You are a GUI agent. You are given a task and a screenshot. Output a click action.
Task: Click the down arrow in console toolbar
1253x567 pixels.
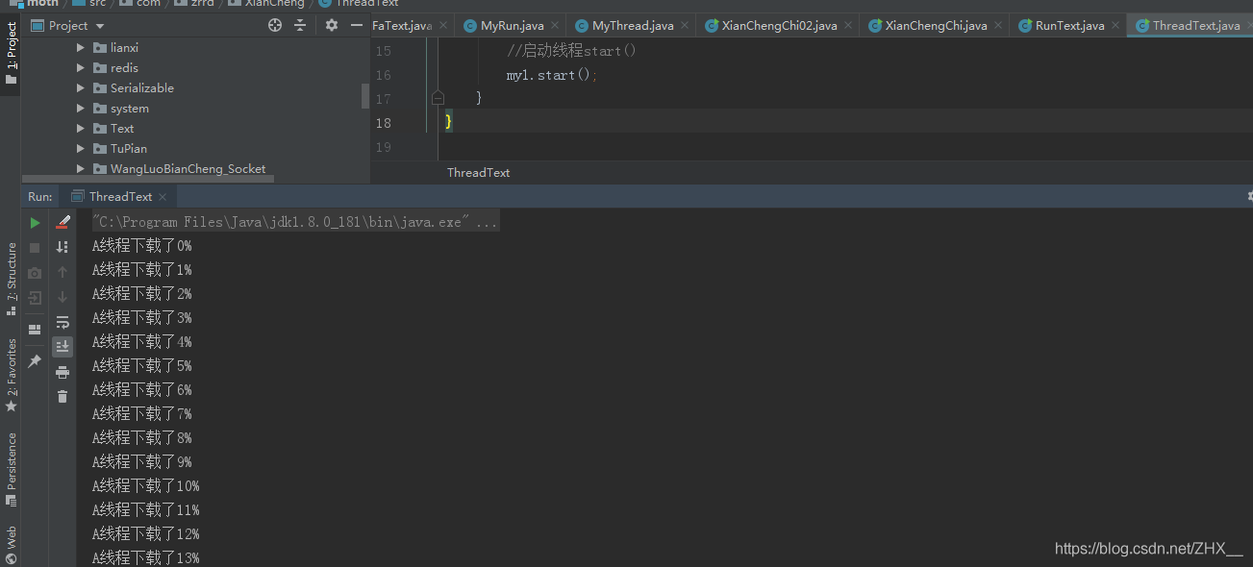tap(63, 297)
